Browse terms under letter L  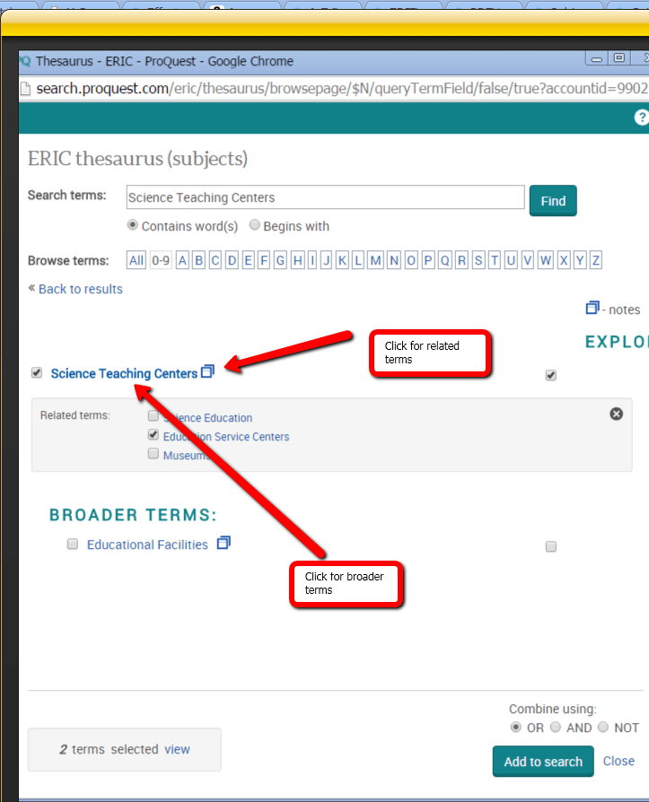click(x=358, y=260)
